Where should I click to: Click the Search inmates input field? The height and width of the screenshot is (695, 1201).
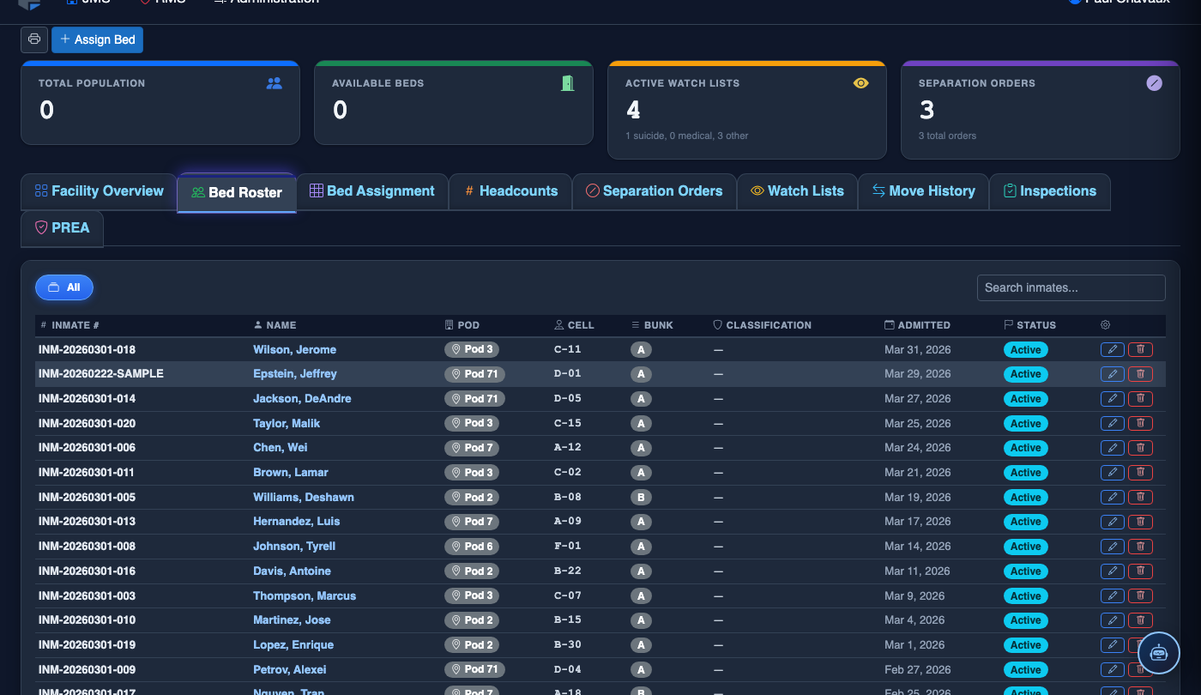click(x=1071, y=287)
